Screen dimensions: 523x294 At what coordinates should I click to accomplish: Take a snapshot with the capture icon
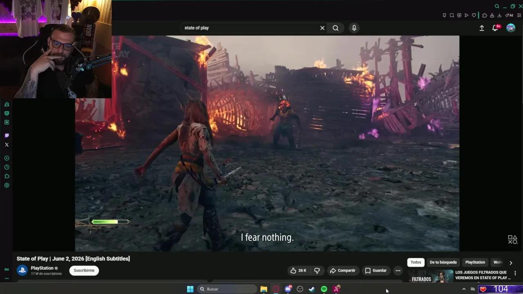click(451, 16)
